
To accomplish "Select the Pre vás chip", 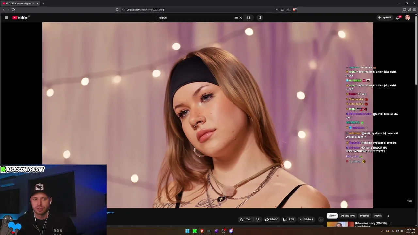I will point(378,216).
